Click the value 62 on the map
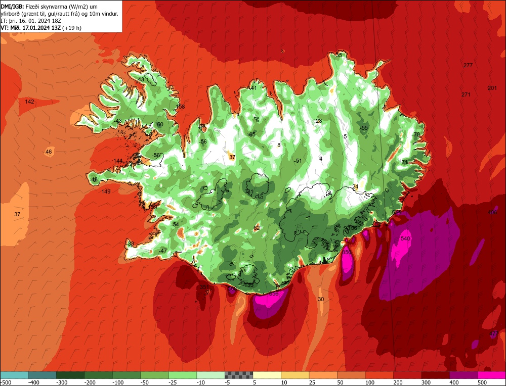This screenshot has height=386, width=506. [x=257, y=228]
